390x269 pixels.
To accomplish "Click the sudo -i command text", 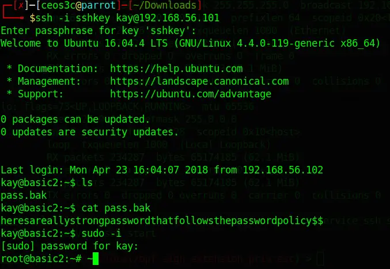I will [x=101, y=233].
